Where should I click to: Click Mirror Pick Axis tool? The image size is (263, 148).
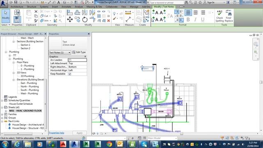point(85,12)
